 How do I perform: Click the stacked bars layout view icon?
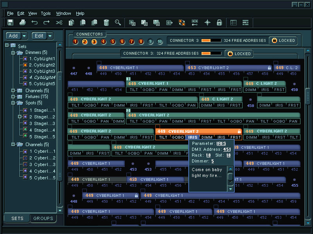245,23
